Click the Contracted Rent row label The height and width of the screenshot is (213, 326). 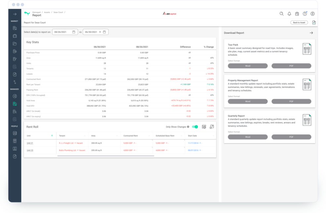pyautogui.click(x=33, y=79)
